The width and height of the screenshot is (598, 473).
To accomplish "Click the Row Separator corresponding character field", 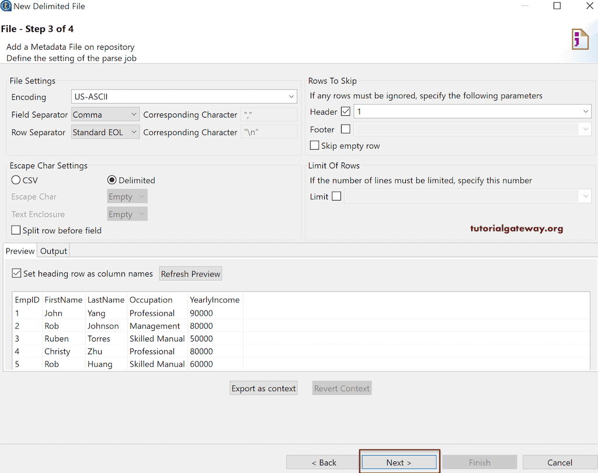I will pos(269,132).
